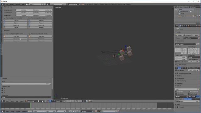This screenshot has height=113, width=201.
Task: Open render engine Blender Render dropdown
Action: pos(74,4)
